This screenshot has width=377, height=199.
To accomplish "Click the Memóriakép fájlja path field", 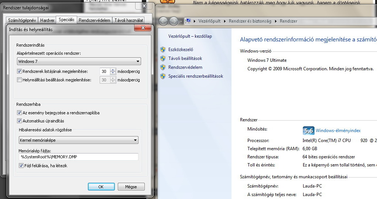I will pyautogui.click(x=79, y=157).
